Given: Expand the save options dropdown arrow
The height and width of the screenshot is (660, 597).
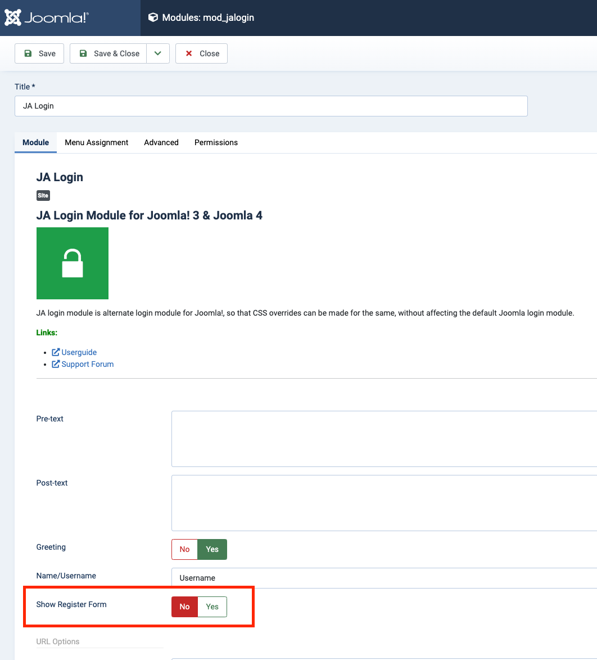Looking at the screenshot, I should point(158,53).
